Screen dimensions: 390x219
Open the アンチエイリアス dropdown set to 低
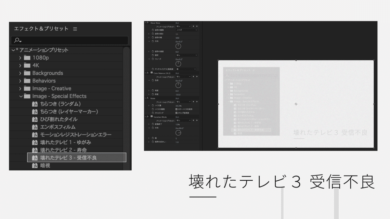point(186,69)
